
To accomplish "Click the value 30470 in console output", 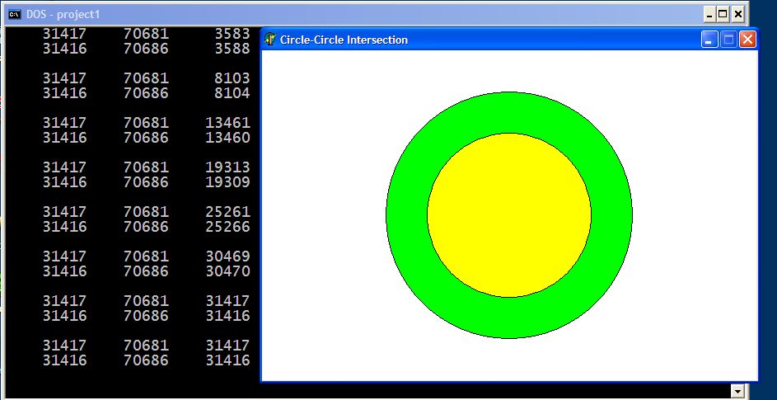I will tap(227, 271).
